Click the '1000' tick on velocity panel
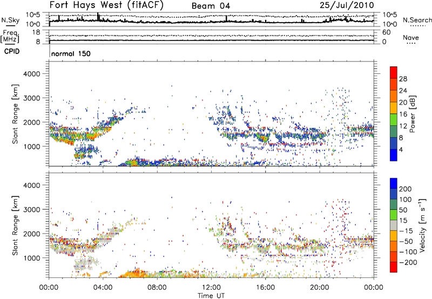Screen dimensions: 432x299 pyautogui.click(x=31, y=258)
